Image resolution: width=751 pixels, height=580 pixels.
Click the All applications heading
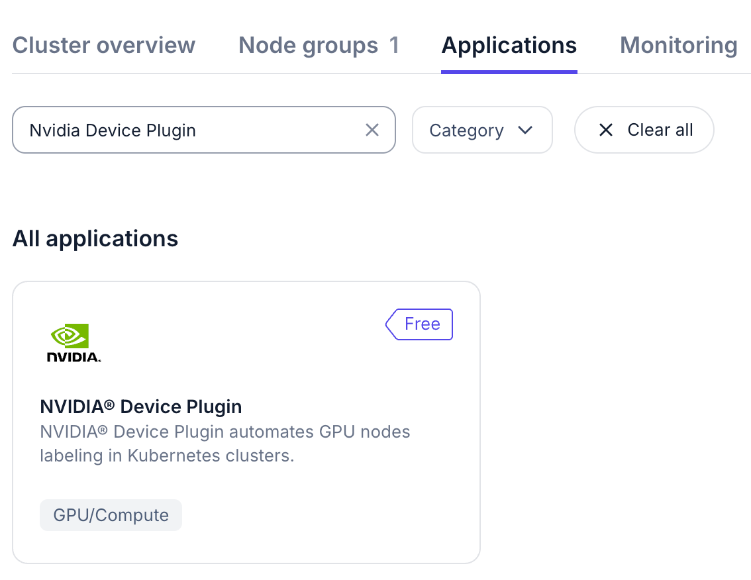pyautogui.click(x=95, y=238)
